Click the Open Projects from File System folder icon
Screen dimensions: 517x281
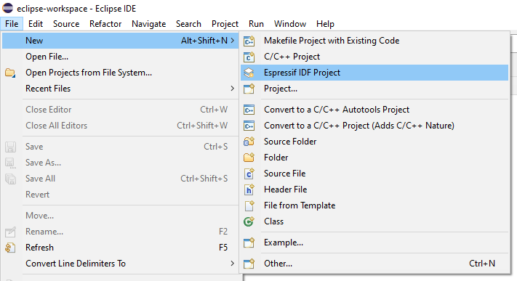pyautogui.click(x=10, y=73)
